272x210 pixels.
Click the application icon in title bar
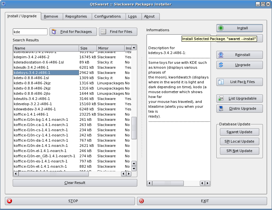pyautogui.click(x=3, y=4)
